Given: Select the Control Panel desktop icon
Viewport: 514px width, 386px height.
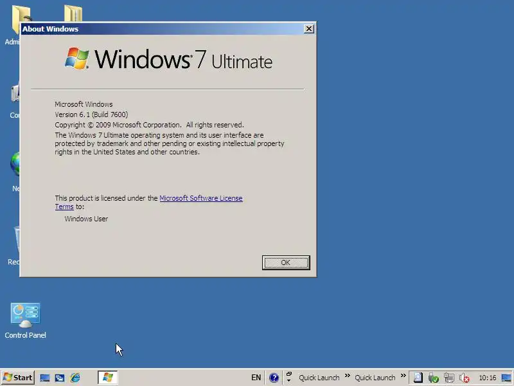Looking at the screenshot, I should (25, 321).
